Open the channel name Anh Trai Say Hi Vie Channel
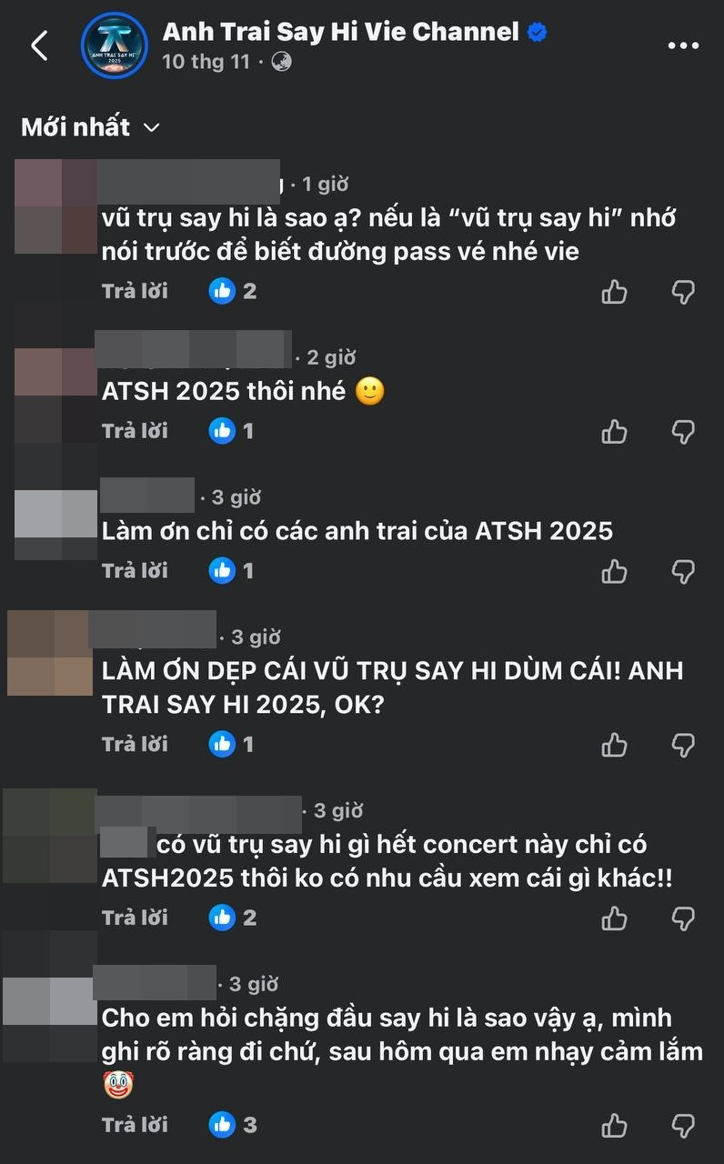 (x=341, y=32)
